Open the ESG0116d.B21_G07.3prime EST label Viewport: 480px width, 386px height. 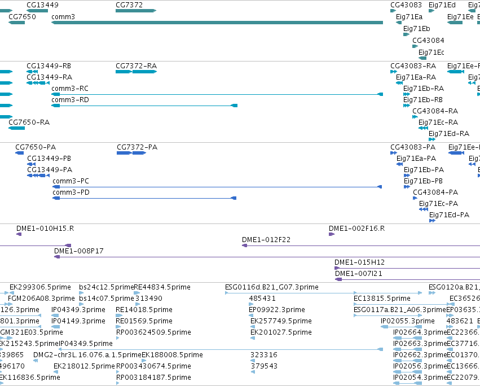pyautogui.click(x=271, y=287)
